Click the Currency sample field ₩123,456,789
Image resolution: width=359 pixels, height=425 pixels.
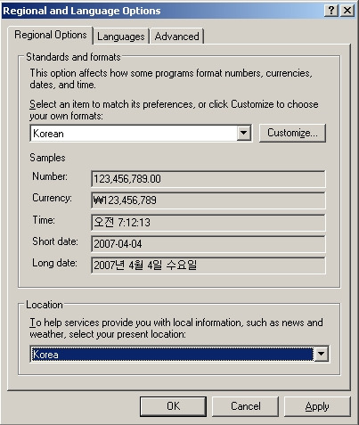[208, 200]
